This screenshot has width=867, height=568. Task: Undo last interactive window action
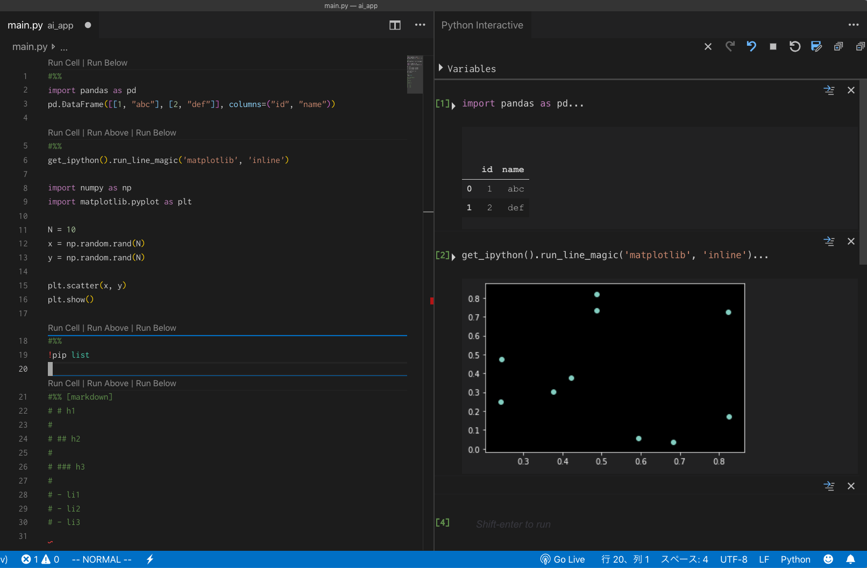click(751, 47)
